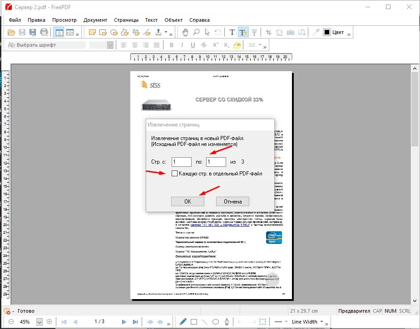Expand the color toolbar overflow chevron
This screenshot has width=420, height=329.
click(349, 34)
